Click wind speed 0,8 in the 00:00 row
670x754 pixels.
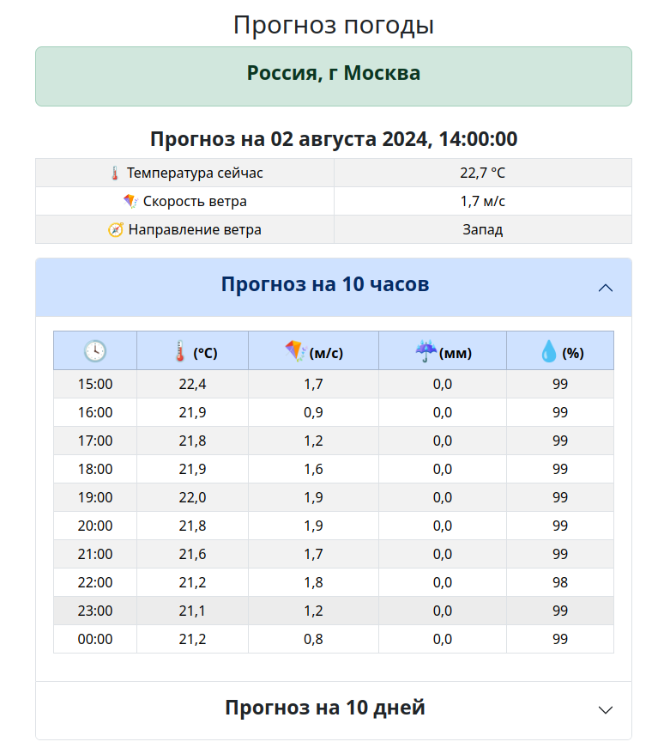click(314, 640)
